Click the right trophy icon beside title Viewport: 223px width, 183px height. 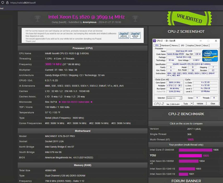135,19
